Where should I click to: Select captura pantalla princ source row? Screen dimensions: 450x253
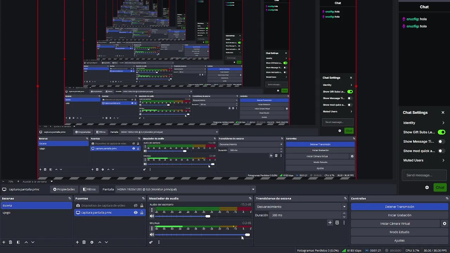tap(109, 213)
